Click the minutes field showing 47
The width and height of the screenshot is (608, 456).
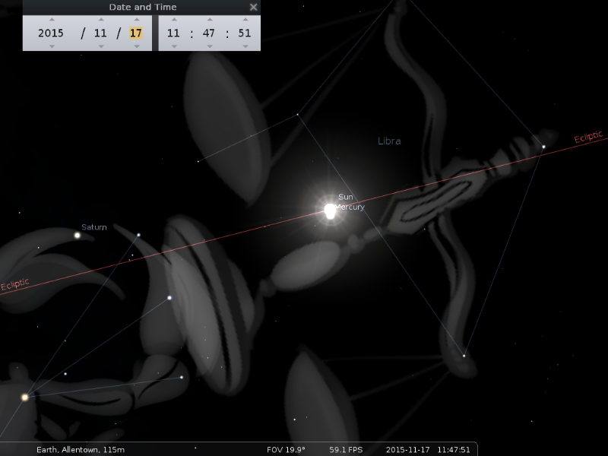coord(208,33)
